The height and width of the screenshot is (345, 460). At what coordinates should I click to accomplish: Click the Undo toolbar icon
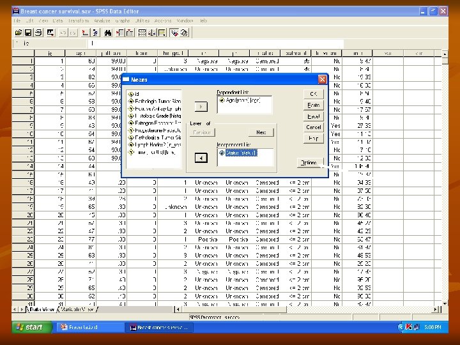63,33
